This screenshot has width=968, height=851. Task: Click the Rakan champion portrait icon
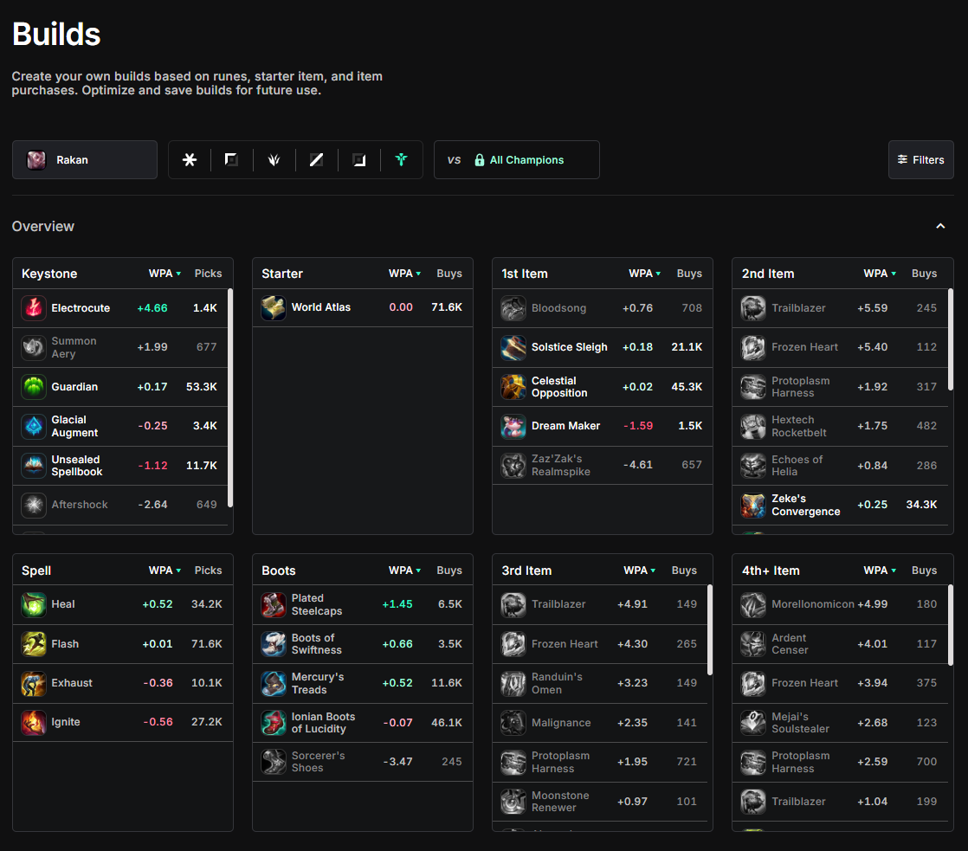pyautogui.click(x=35, y=160)
